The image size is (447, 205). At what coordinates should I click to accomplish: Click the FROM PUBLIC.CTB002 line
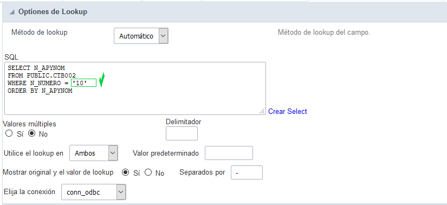[42, 76]
